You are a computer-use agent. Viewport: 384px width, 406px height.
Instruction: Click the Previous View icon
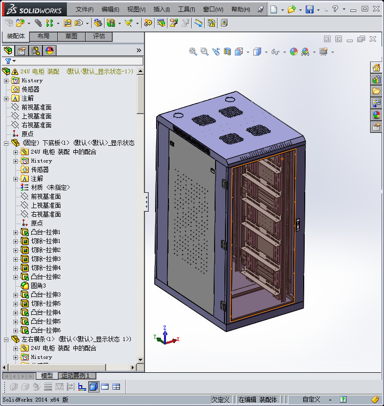(216, 52)
